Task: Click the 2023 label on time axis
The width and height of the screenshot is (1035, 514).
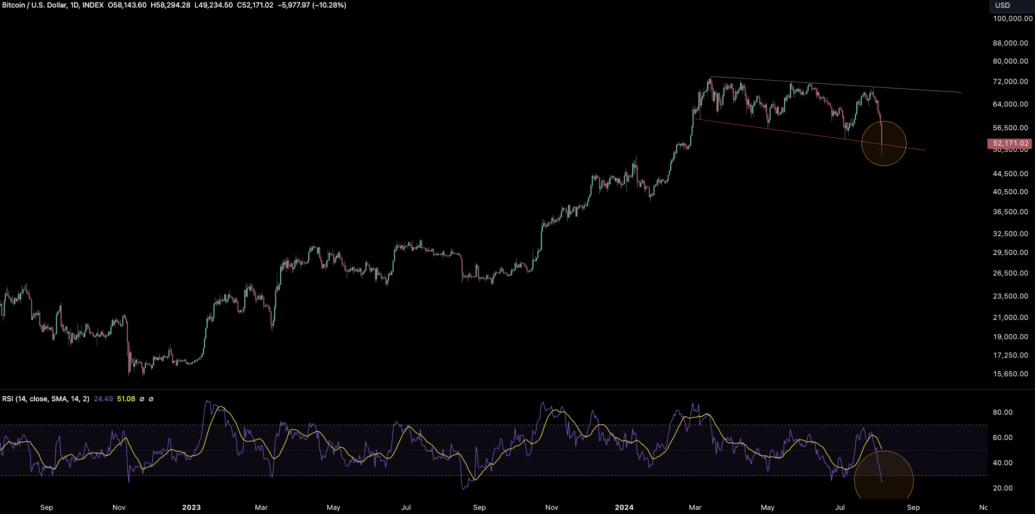Action: (x=191, y=507)
